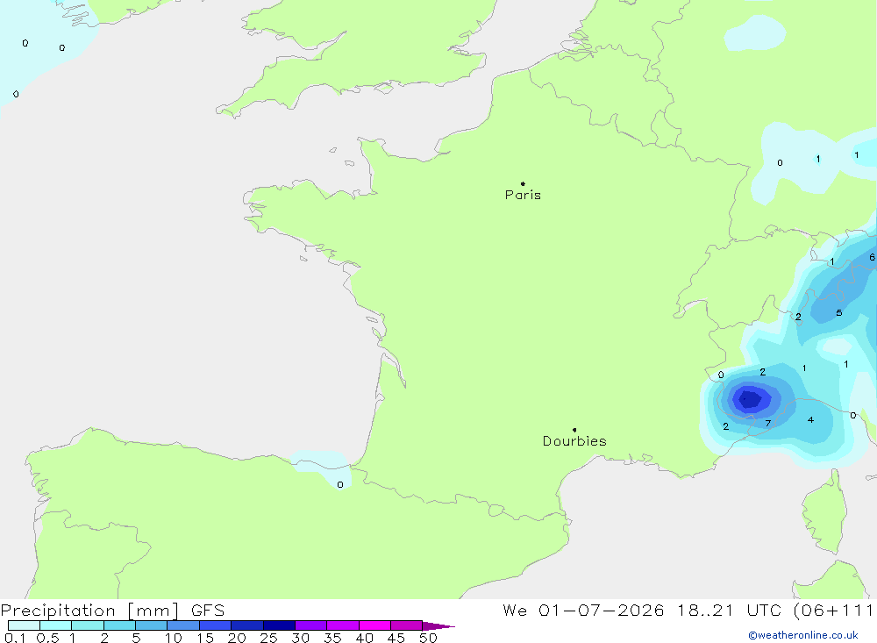Pick the 10–15 mm legend swatch
This screenshot has width=877, height=643.
183,625
